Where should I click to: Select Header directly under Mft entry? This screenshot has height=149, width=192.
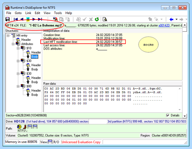click(26, 40)
